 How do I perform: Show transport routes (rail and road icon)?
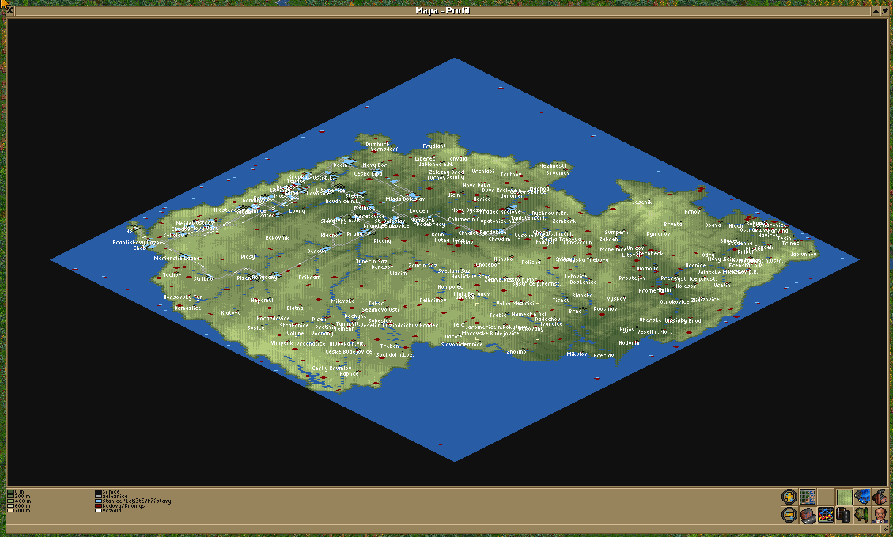point(844,515)
